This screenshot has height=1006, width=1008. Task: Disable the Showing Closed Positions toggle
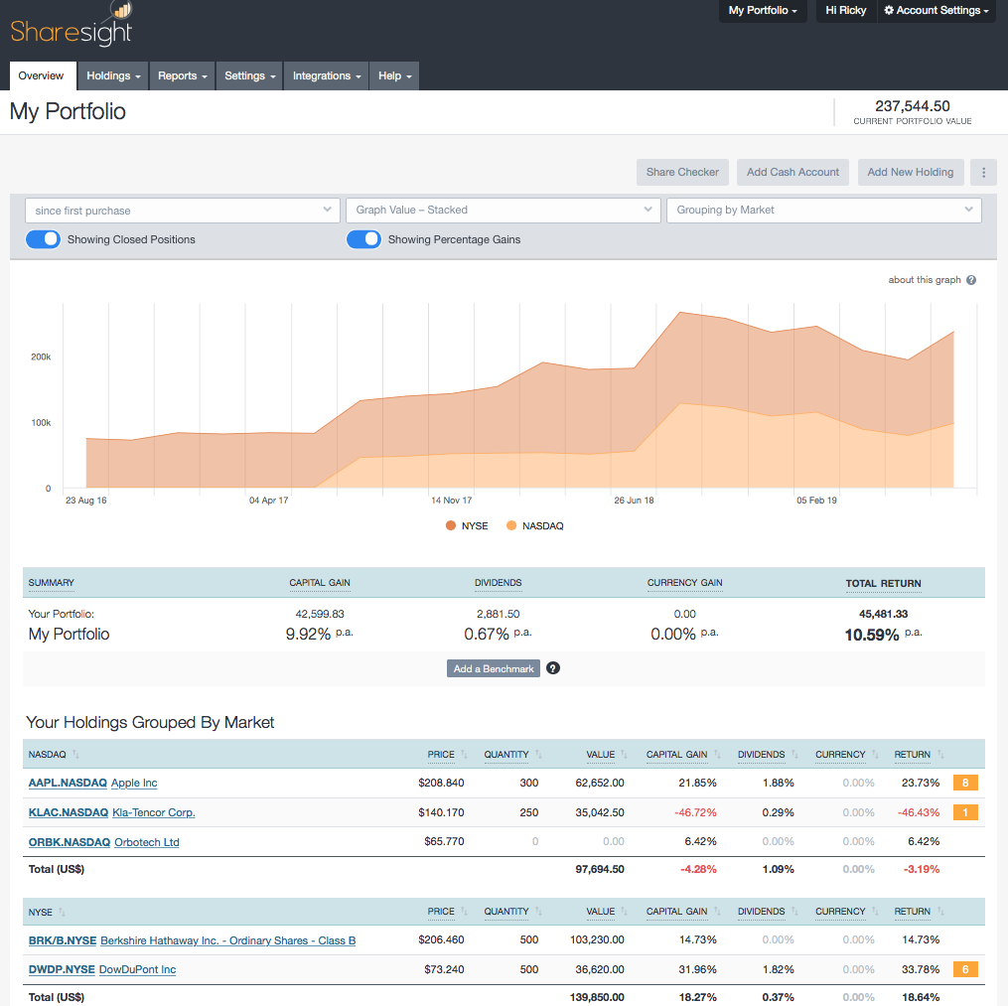[x=43, y=239]
